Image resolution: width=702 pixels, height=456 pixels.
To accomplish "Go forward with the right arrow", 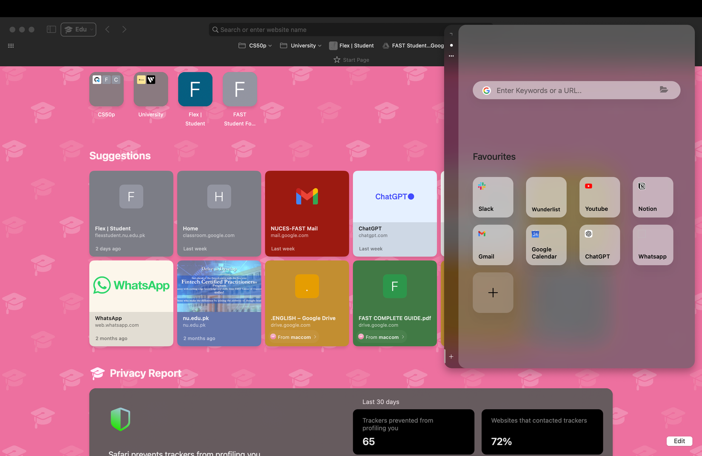I will 124,29.
